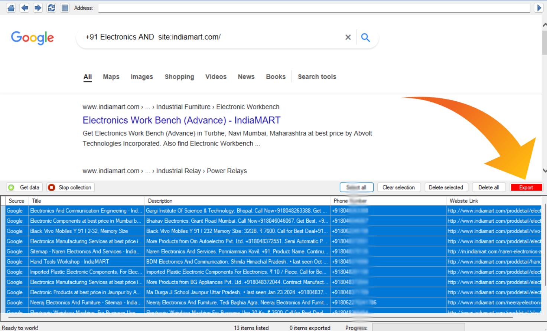The height and width of the screenshot is (331, 547).
Task: Open the Images search tab
Action: (x=141, y=77)
